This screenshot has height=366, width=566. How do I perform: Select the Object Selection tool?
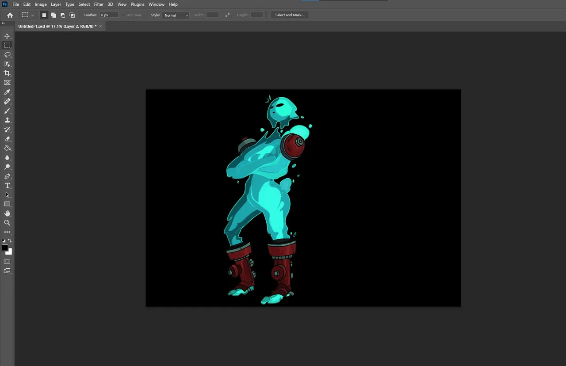coord(7,64)
